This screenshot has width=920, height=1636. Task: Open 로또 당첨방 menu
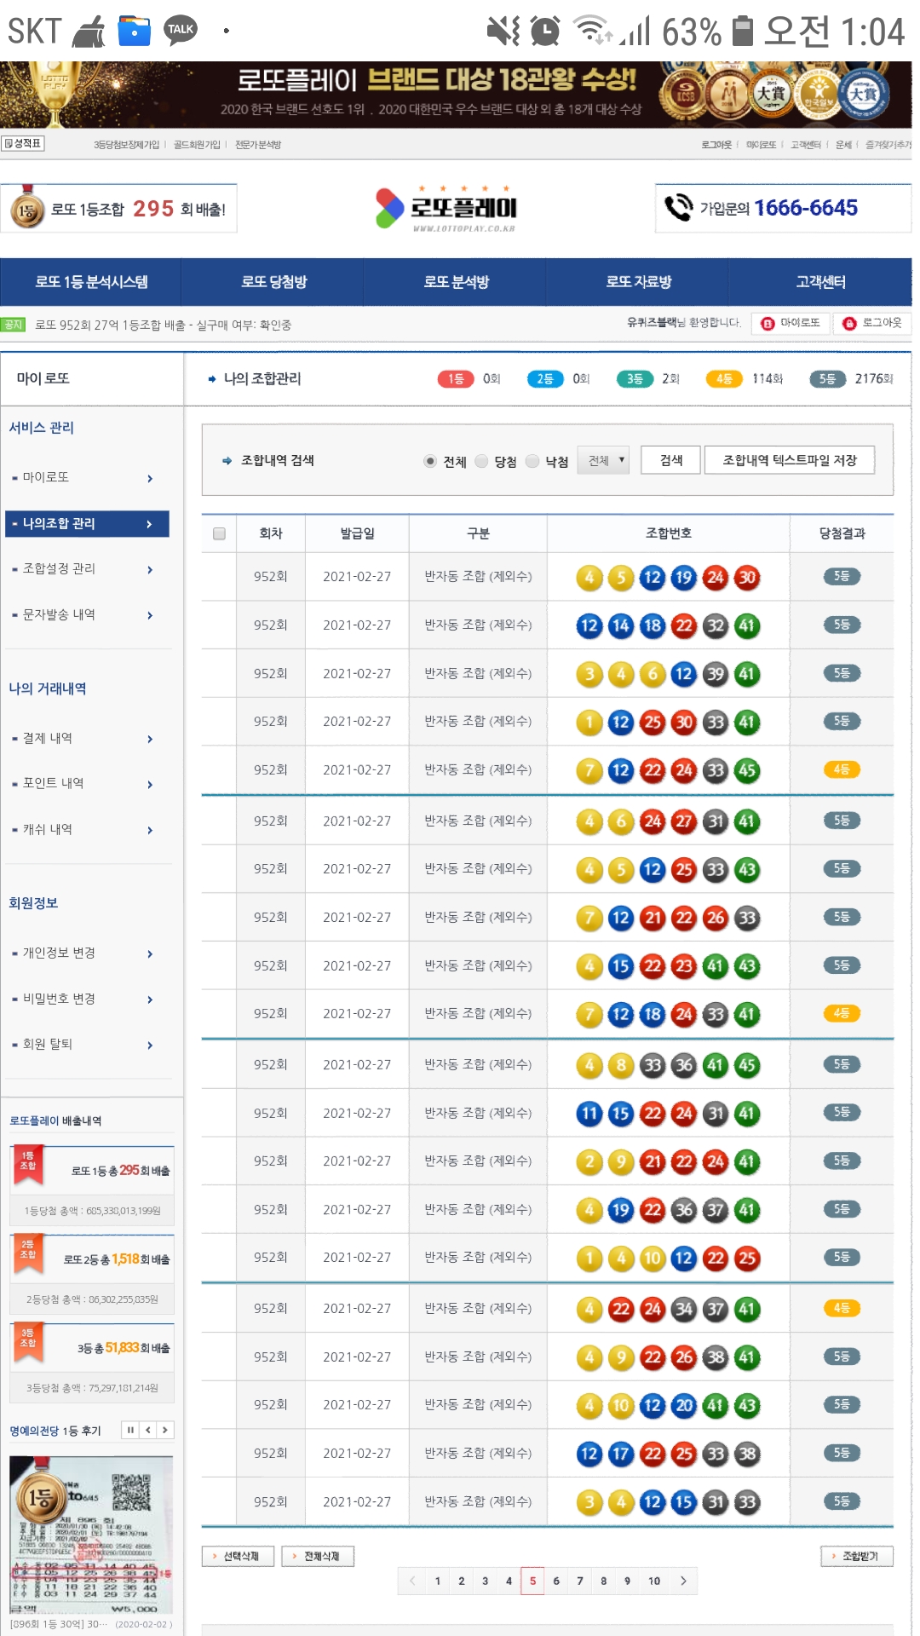pos(273,282)
